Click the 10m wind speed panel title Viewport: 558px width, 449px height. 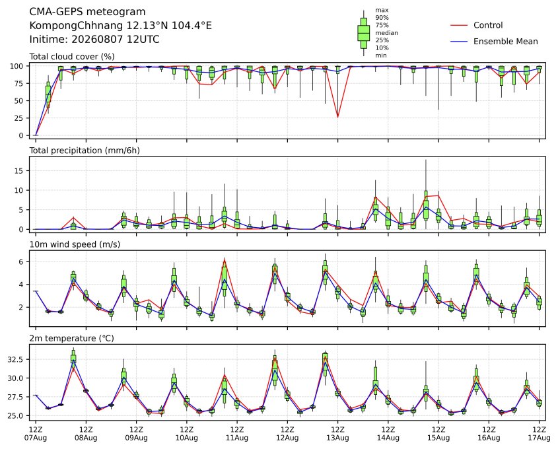point(75,244)
